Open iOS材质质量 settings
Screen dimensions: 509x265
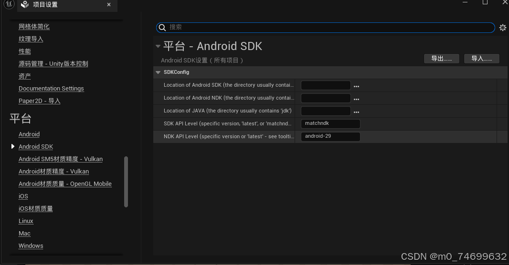pyautogui.click(x=36, y=209)
